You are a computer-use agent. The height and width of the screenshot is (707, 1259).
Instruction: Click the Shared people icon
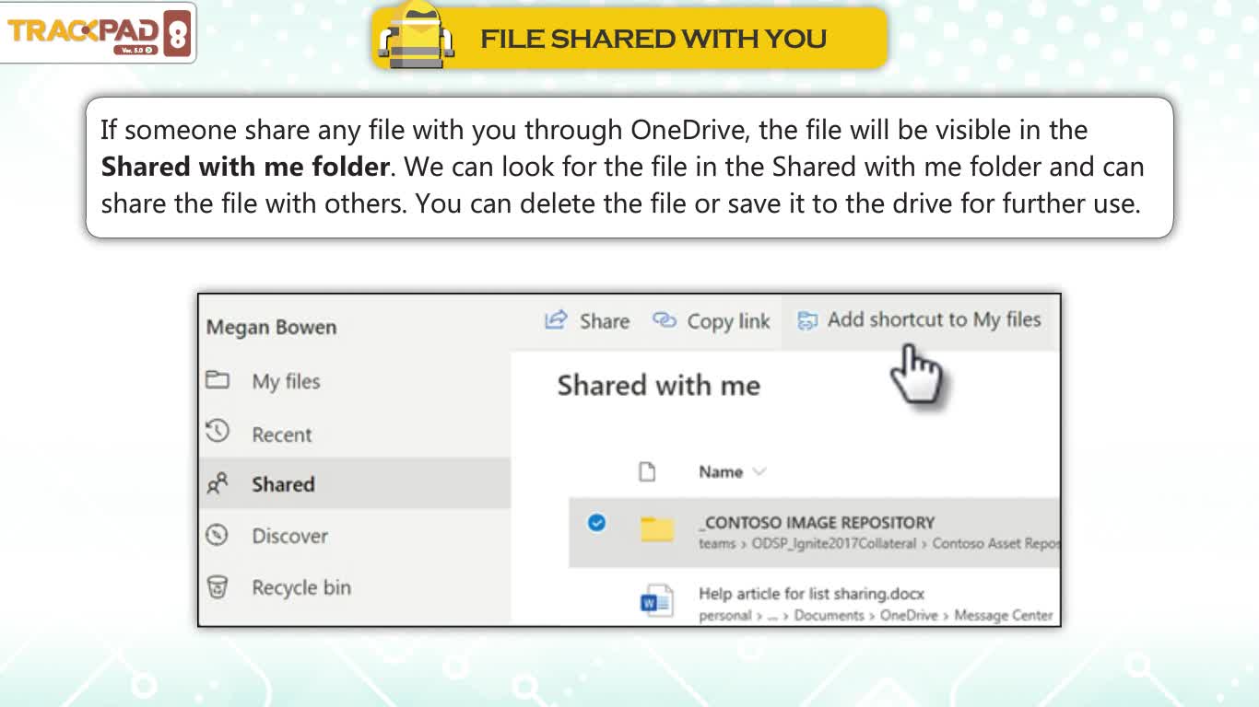[218, 484]
